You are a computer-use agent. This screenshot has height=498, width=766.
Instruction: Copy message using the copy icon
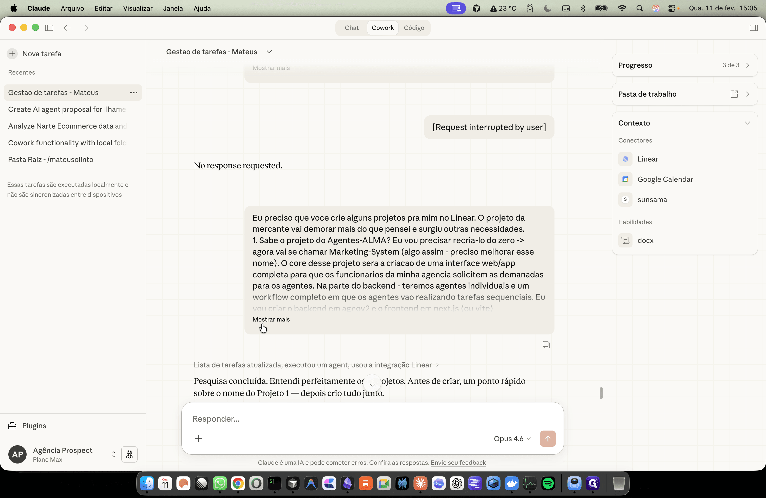click(546, 344)
